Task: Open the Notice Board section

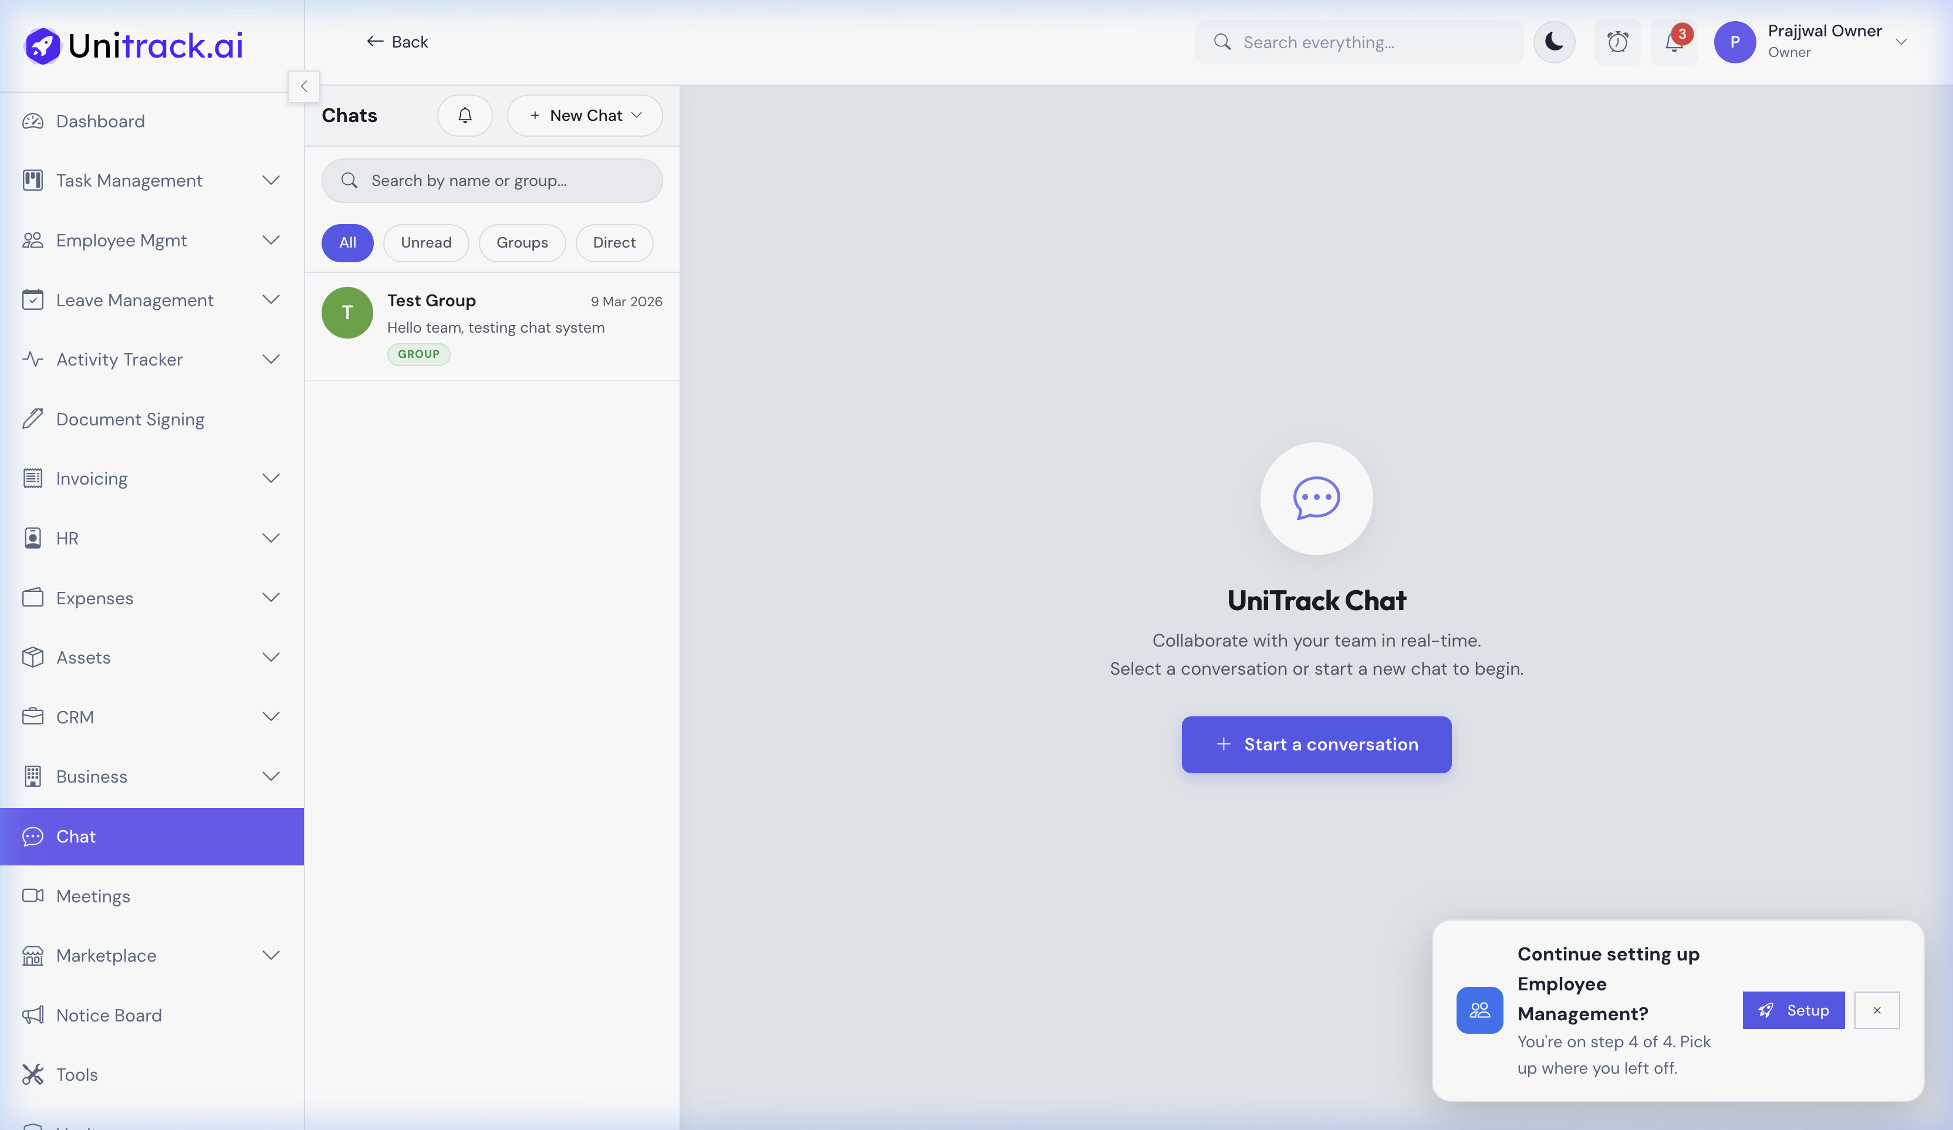Action: pyautogui.click(x=108, y=1014)
